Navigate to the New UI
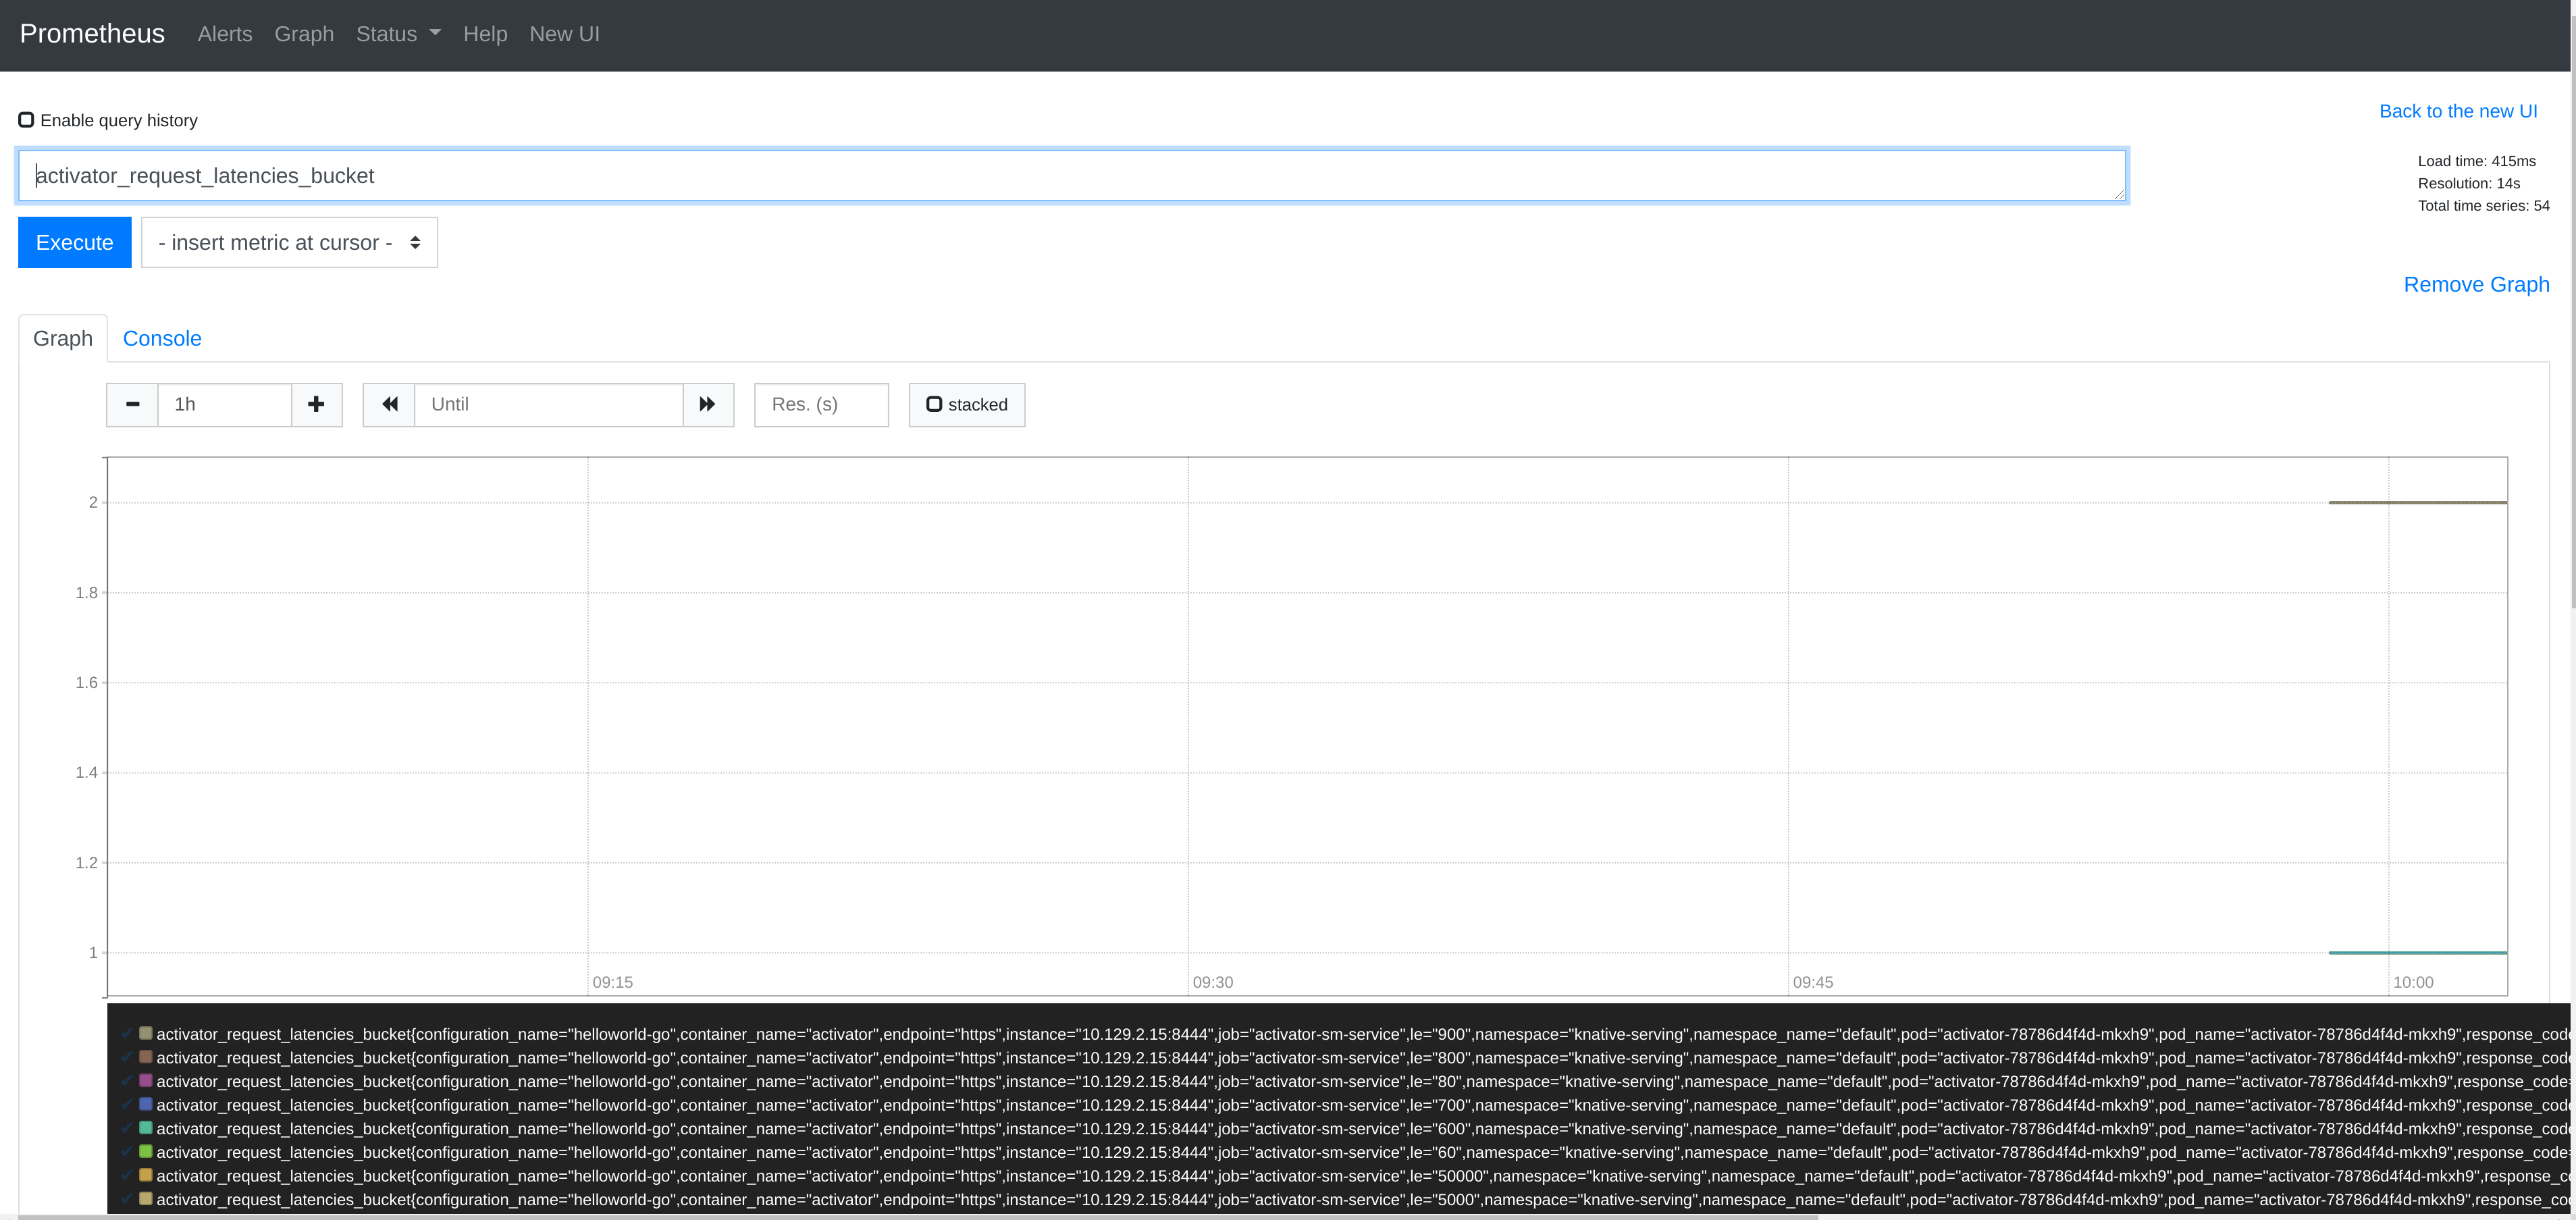 (x=564, y=33)
